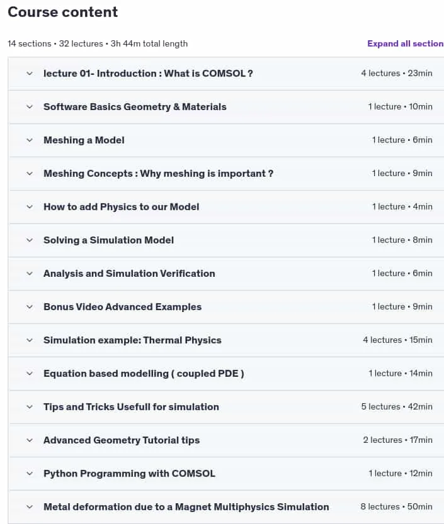Viewport: 444px width, 524px height.
Task: Click chevron icon for Bonus Video Advanced Examples
Action: point(30,307)
